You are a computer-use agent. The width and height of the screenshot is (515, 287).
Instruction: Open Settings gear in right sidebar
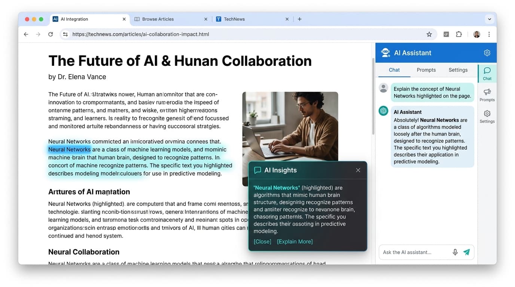(x=487, y=116)
